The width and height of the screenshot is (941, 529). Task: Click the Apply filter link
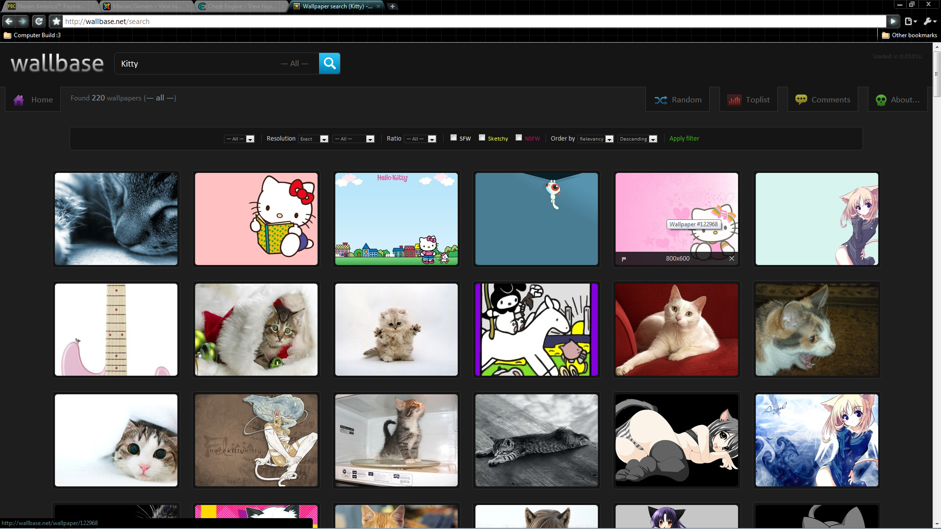[x=684, y=139]
